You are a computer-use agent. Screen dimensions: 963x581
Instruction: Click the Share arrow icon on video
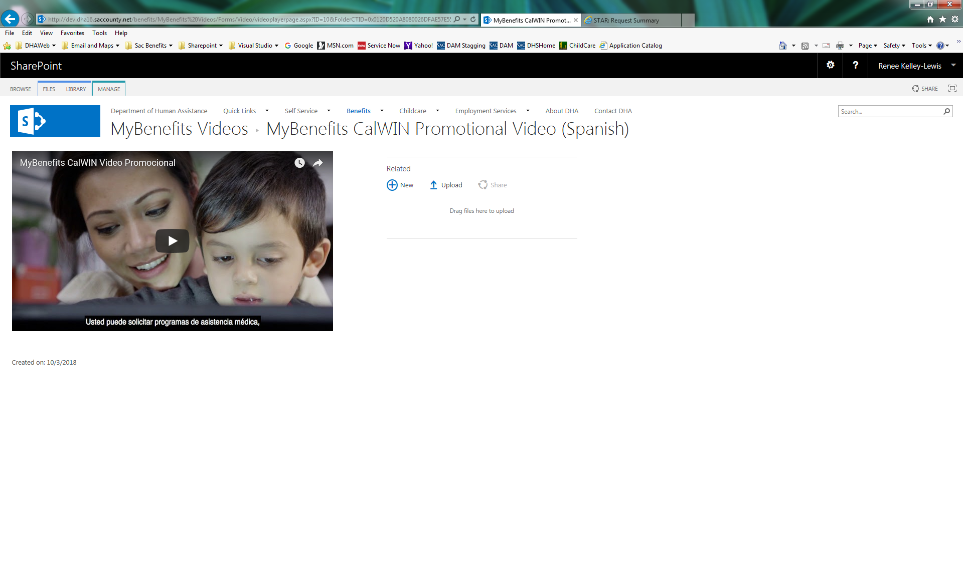click(x=318, y=163)
